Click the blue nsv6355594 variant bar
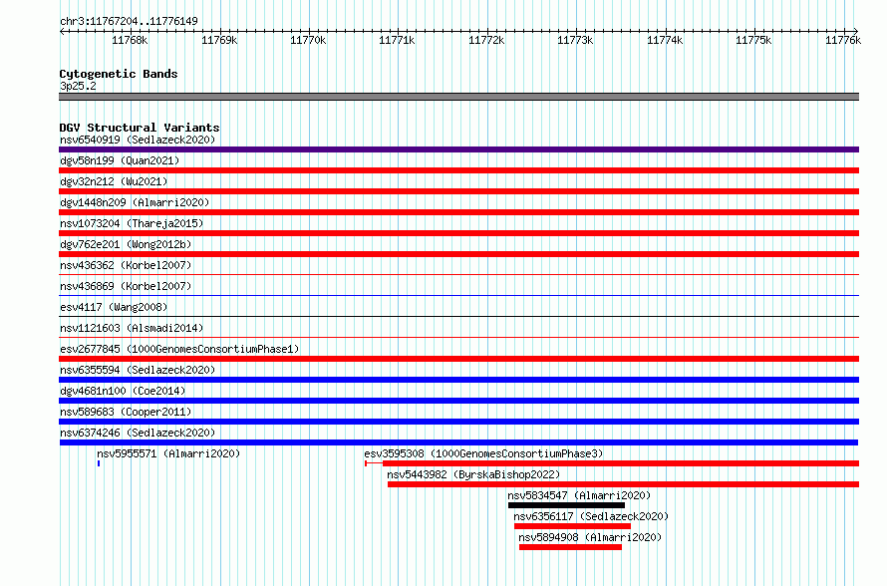 pos(458,380)
